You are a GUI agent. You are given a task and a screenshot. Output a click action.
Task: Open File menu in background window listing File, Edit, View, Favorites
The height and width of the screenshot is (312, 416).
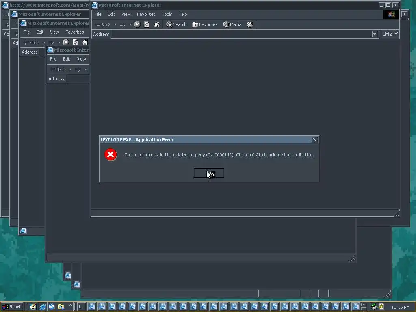[x=26, y=32]
